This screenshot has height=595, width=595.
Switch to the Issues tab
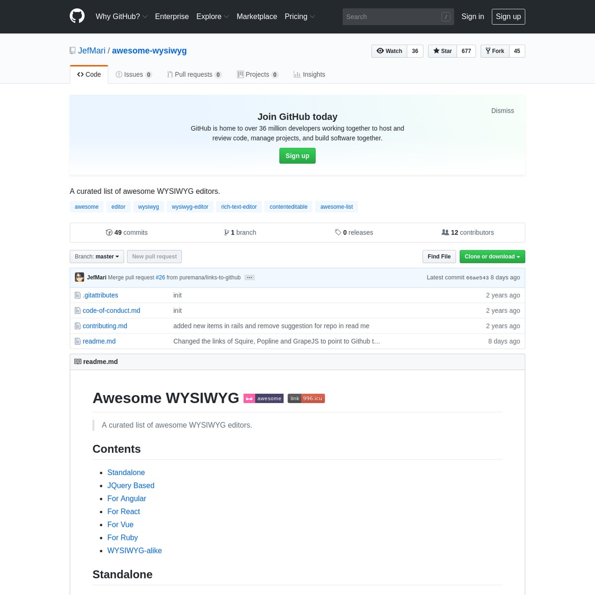pyautogui.click(x=134, y=74)
